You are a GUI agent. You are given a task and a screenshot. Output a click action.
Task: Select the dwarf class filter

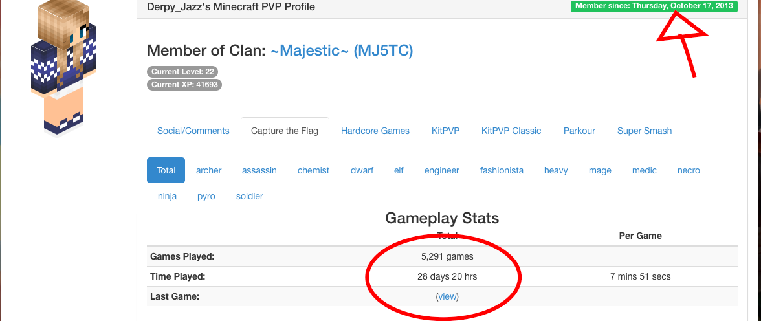(x=362, y=170)
